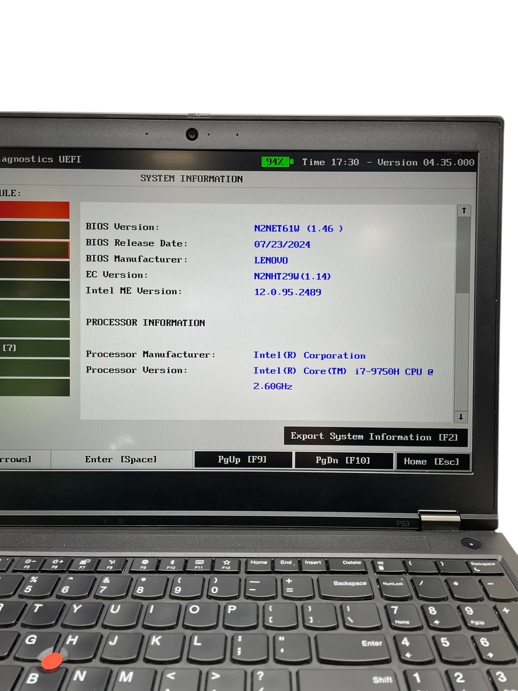Click the BIOS version value N2NET61W
The image size is (518, 691).
coord(298,228)
